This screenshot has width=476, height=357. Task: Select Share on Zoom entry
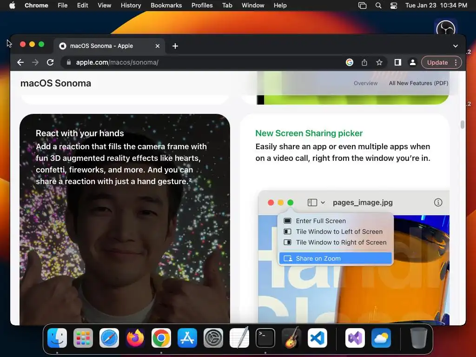[335, 258]
